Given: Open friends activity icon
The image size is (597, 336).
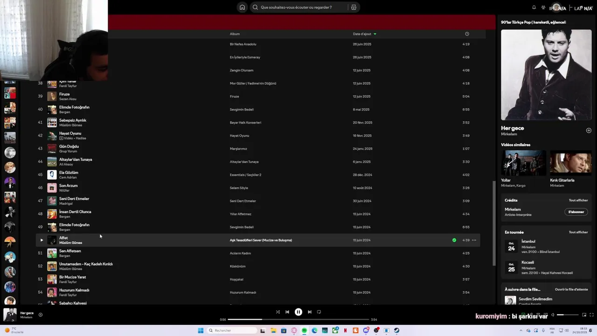Looking at the screenshot, I should 543,7.
